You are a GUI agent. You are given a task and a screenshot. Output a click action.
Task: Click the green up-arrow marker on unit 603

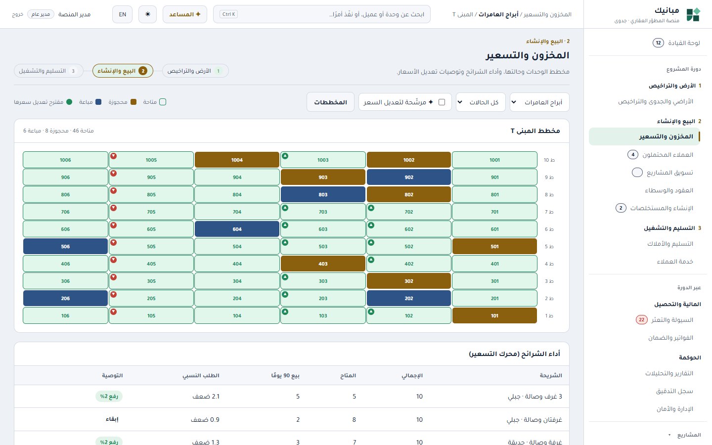285,225
